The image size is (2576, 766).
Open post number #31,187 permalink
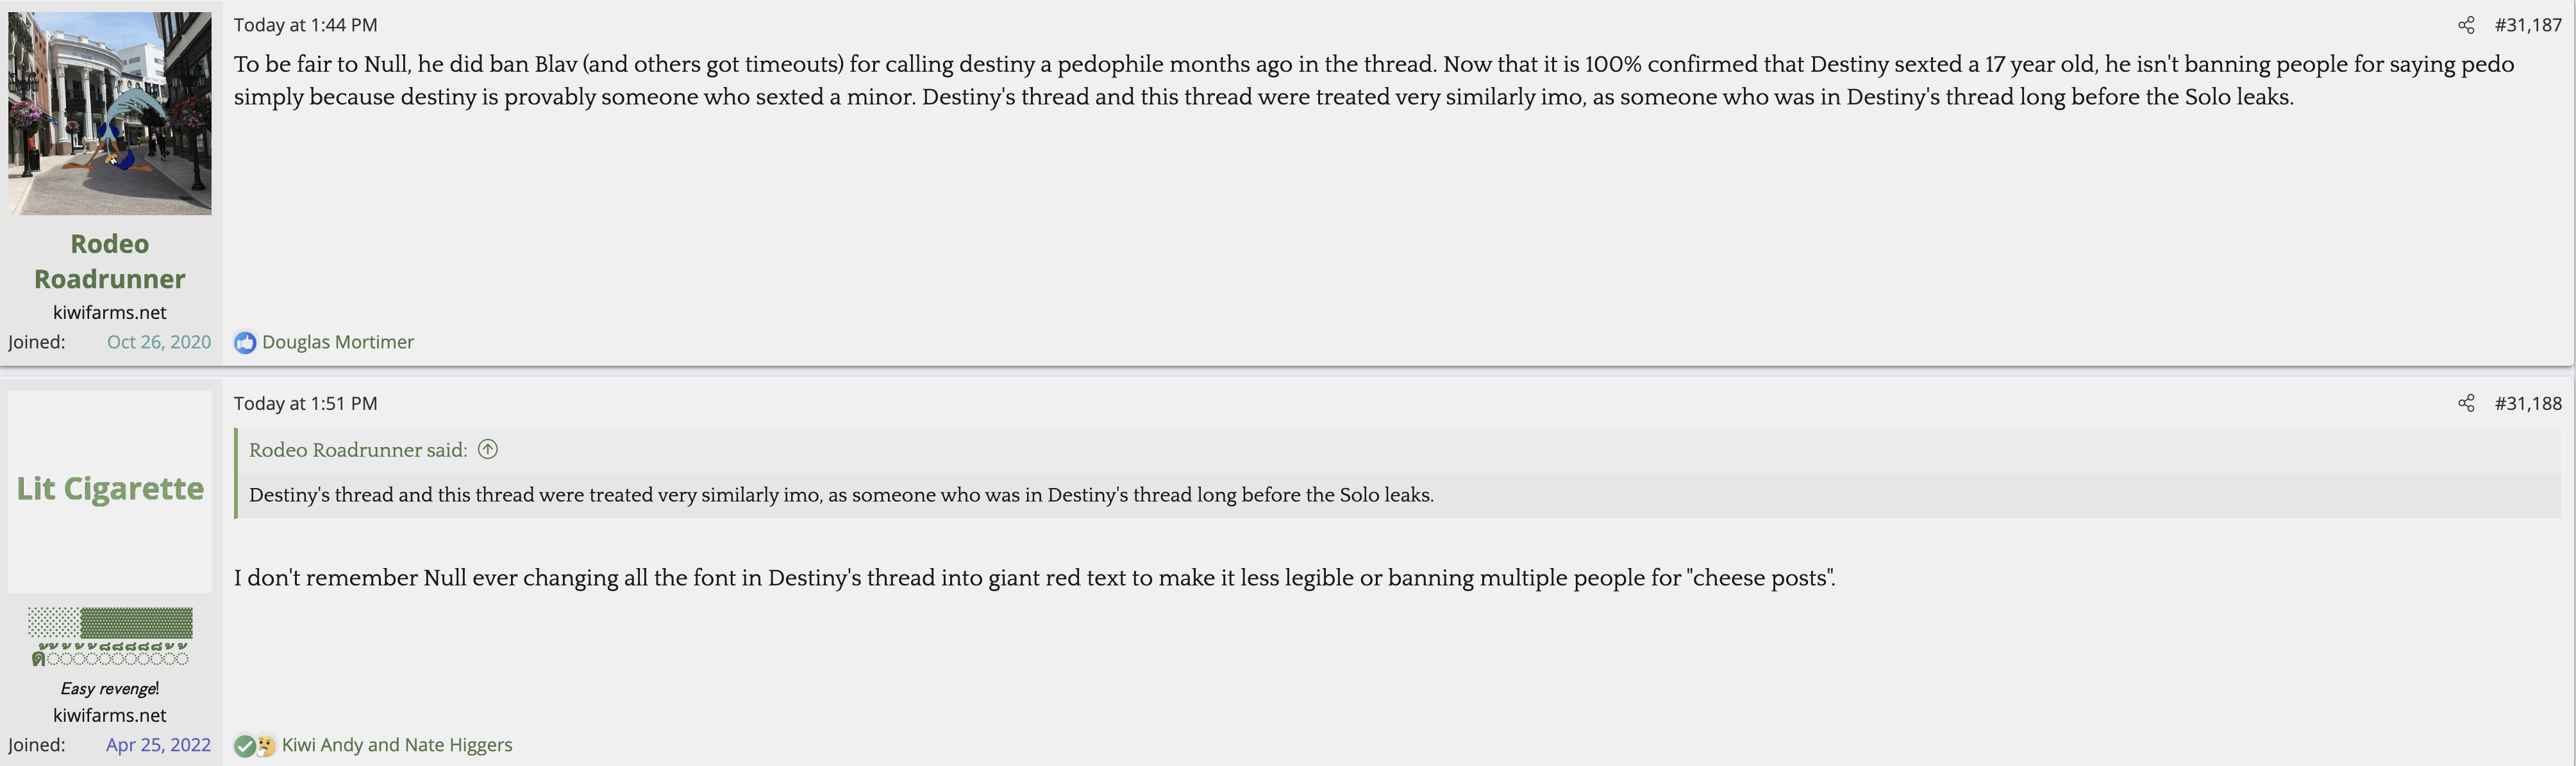tap(2527, 25)
